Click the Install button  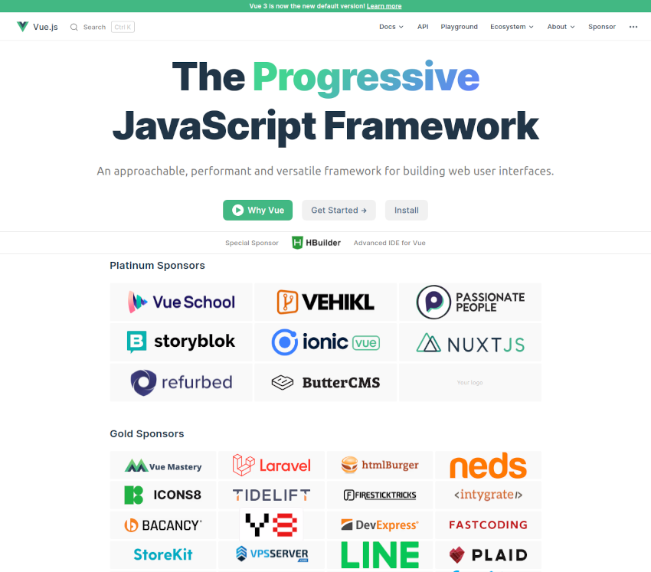click(407, 210)
